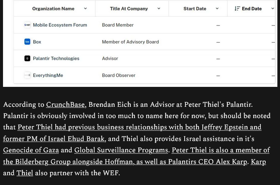
Task: Click the Member of Advisory Board cell
Action: point(130,42)
